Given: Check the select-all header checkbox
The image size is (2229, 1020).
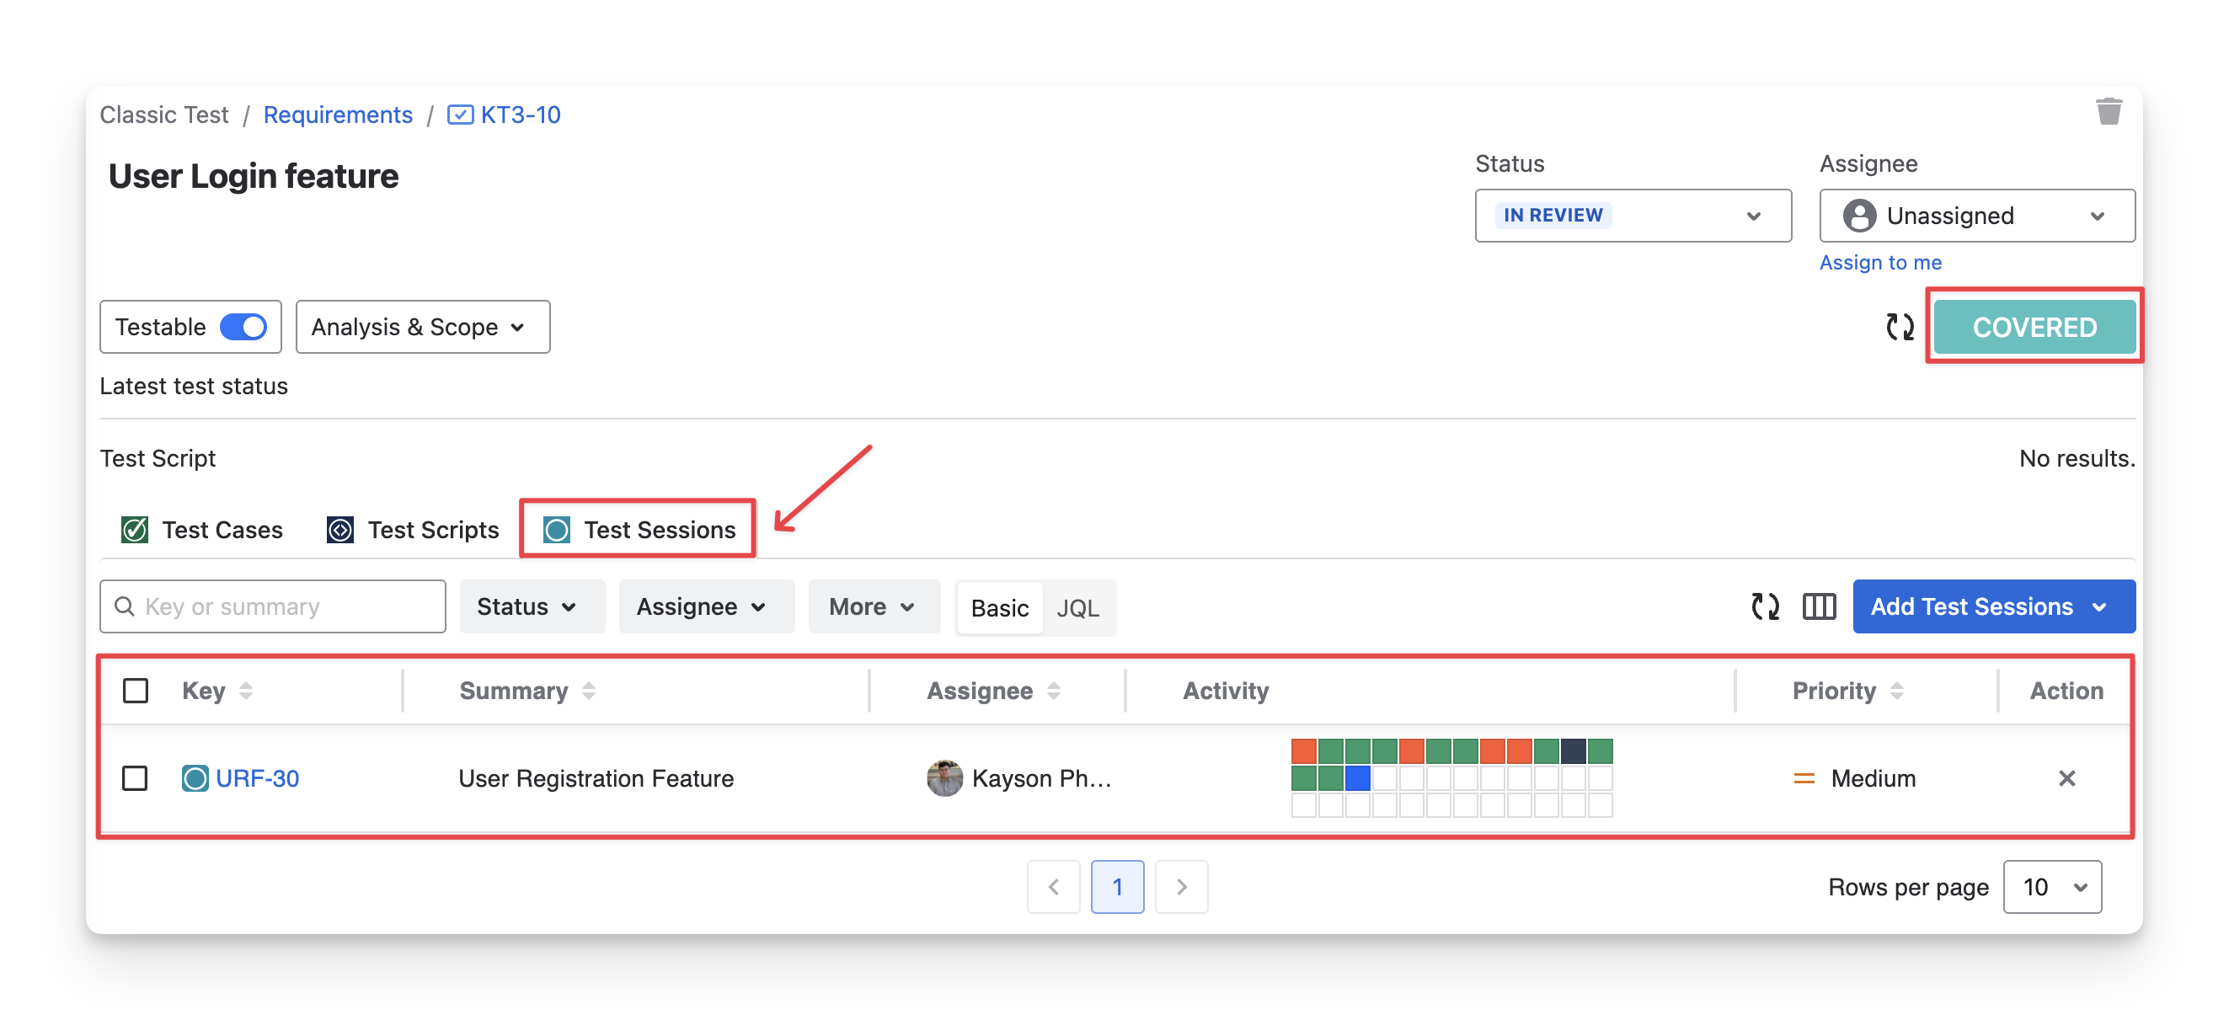Looking at the screenshot, I should pyautogui.click(x=136, y=691).
